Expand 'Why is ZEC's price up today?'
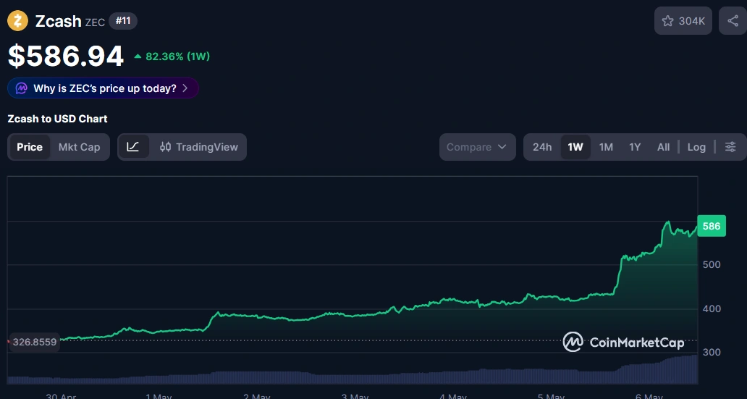 point(103,88)
